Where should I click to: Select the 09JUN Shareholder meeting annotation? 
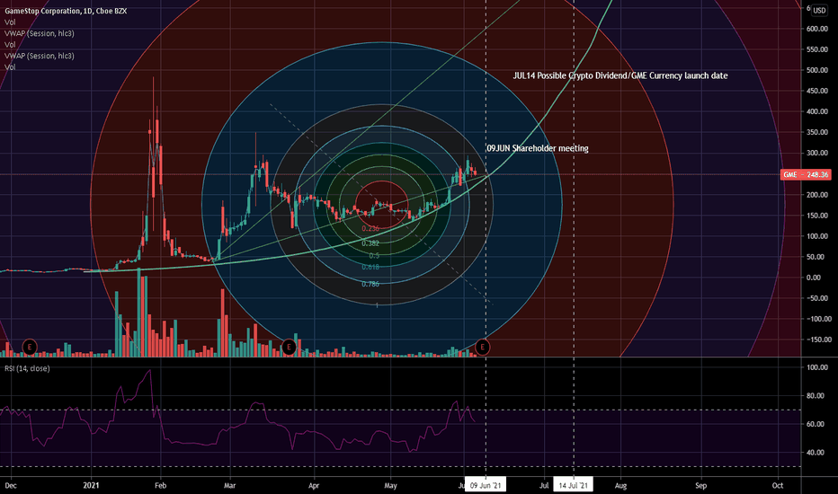tap(537, 148)
